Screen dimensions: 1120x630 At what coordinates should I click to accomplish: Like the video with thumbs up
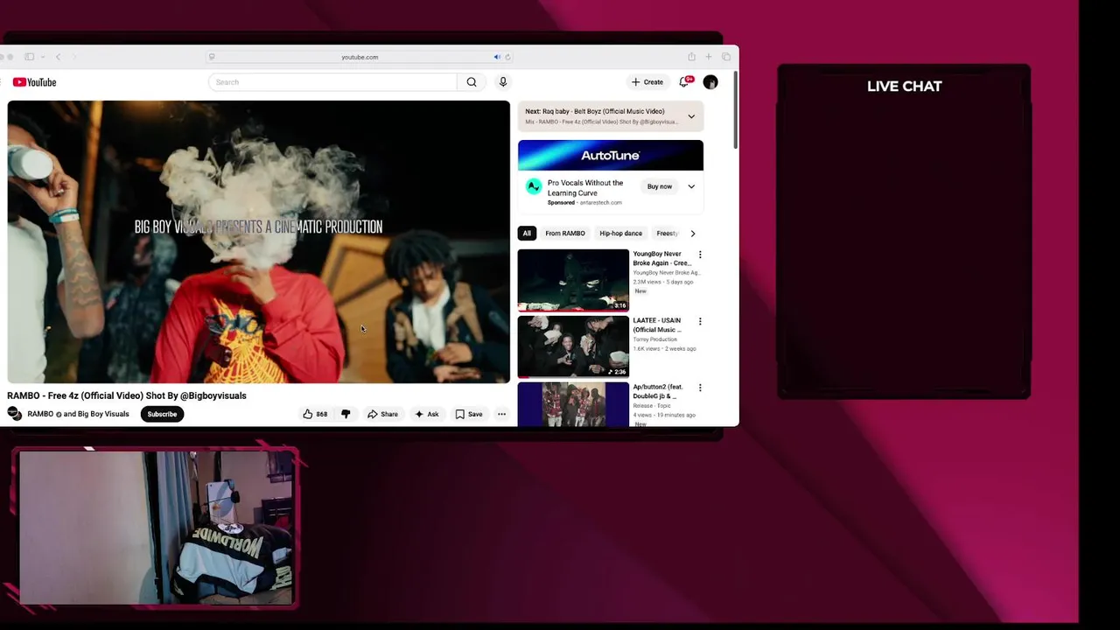[315, 414]
